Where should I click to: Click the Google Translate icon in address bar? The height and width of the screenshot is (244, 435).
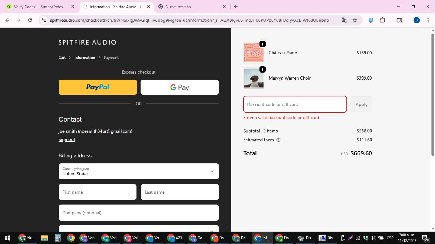pos(345,20)
